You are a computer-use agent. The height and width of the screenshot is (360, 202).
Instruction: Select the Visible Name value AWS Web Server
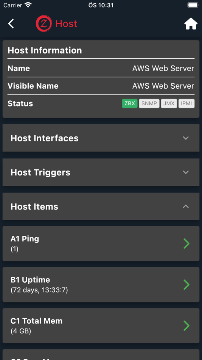[163, 86]
